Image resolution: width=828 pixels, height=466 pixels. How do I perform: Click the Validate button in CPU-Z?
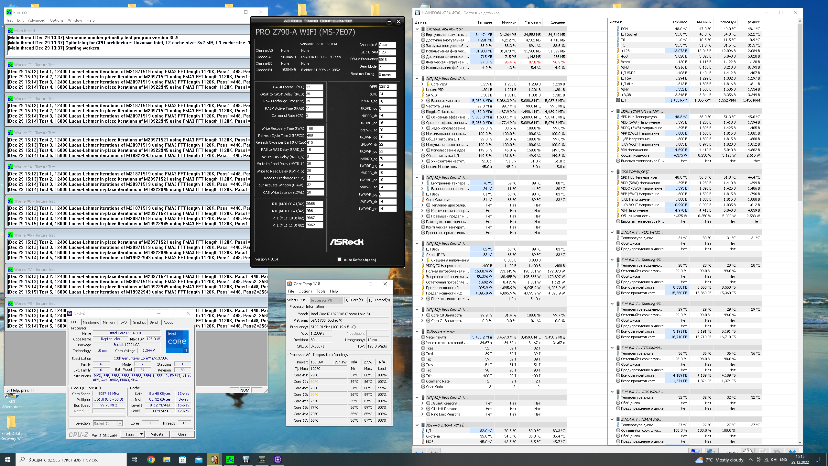157,434
